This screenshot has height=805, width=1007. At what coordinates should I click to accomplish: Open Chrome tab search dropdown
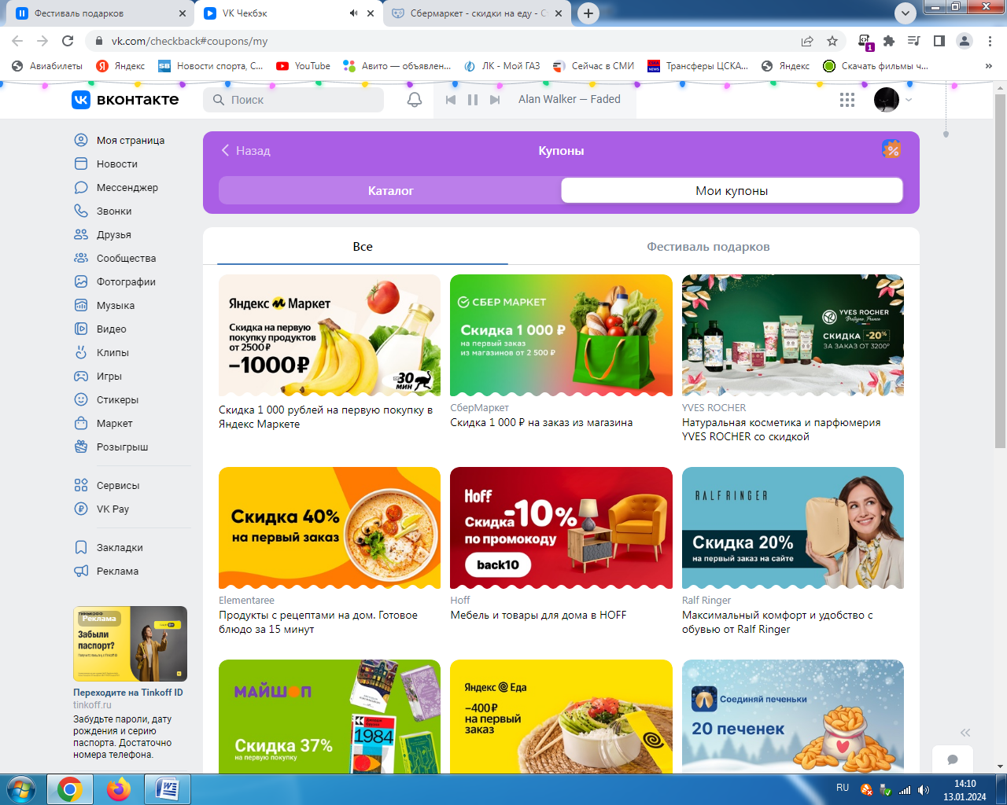[906, 13]
